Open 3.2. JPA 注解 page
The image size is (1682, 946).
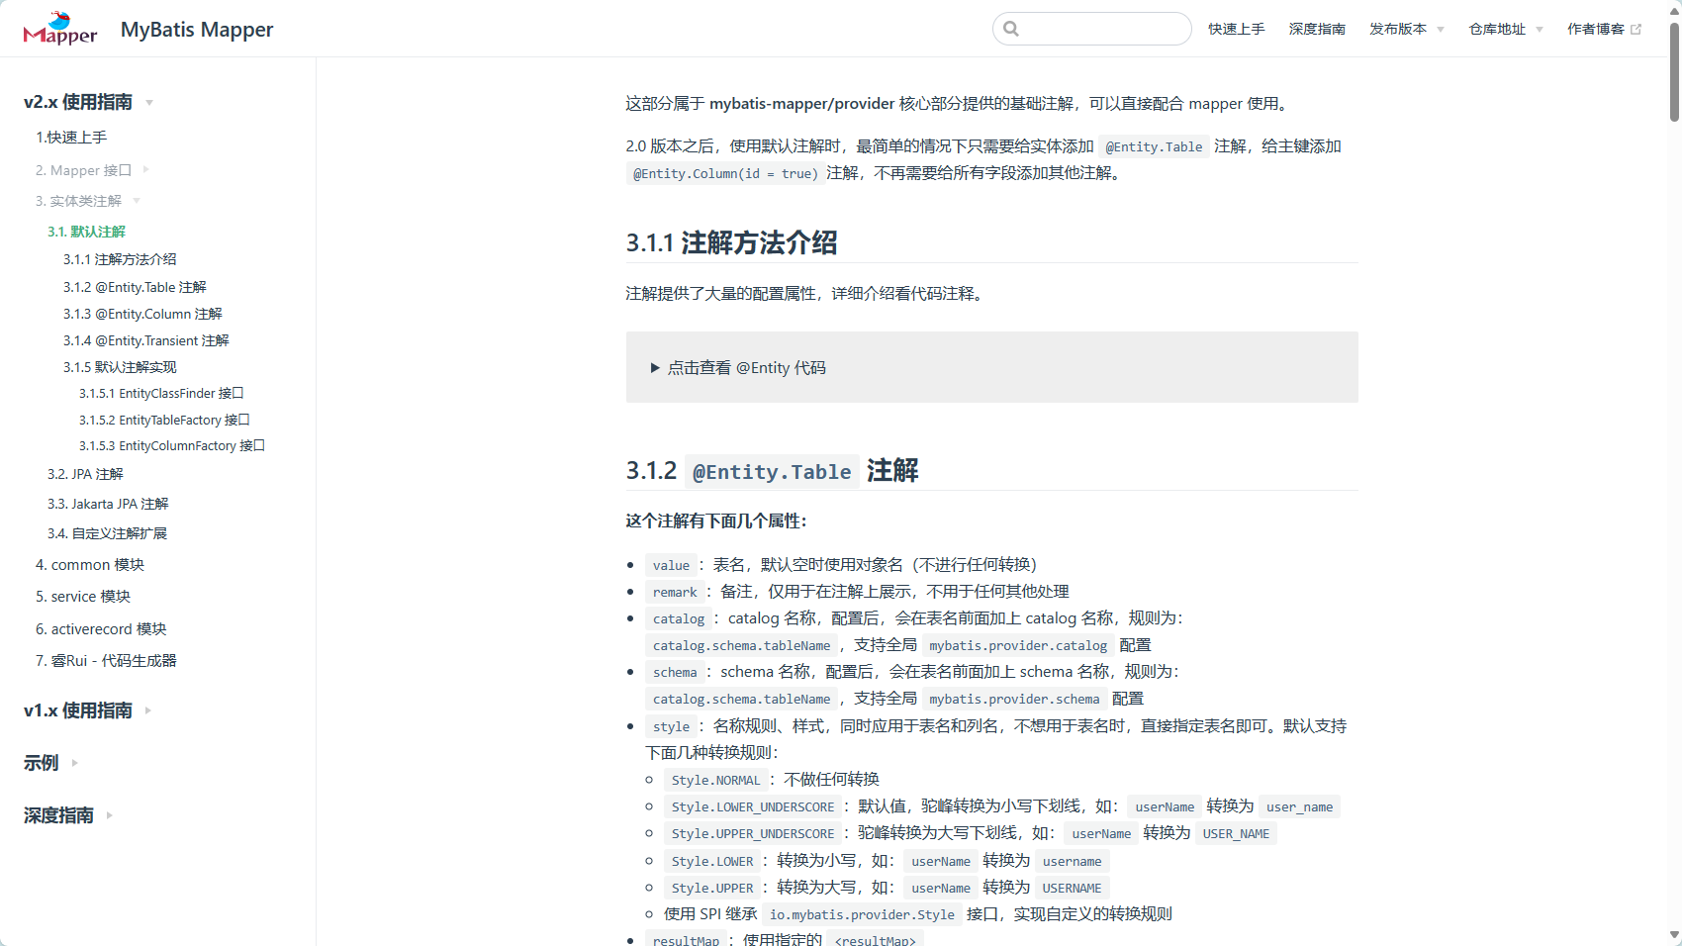(x=85, y=474)
